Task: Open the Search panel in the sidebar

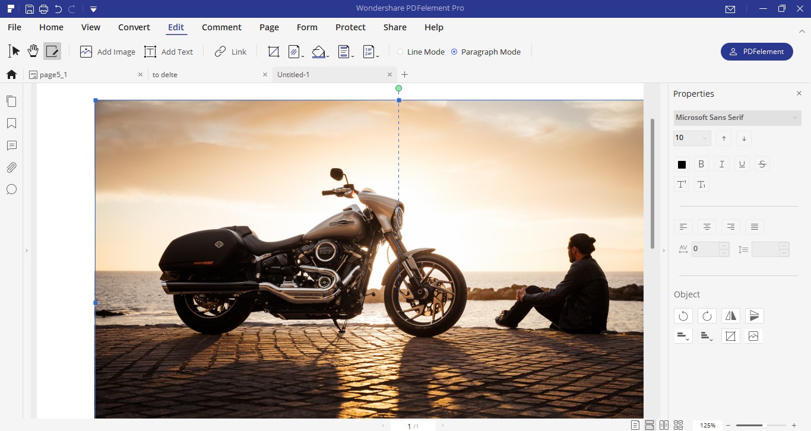Action: pos(11,189)
